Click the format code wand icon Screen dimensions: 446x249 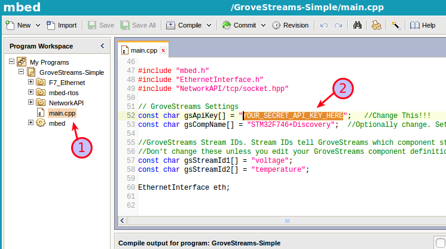tap(395, 25)
